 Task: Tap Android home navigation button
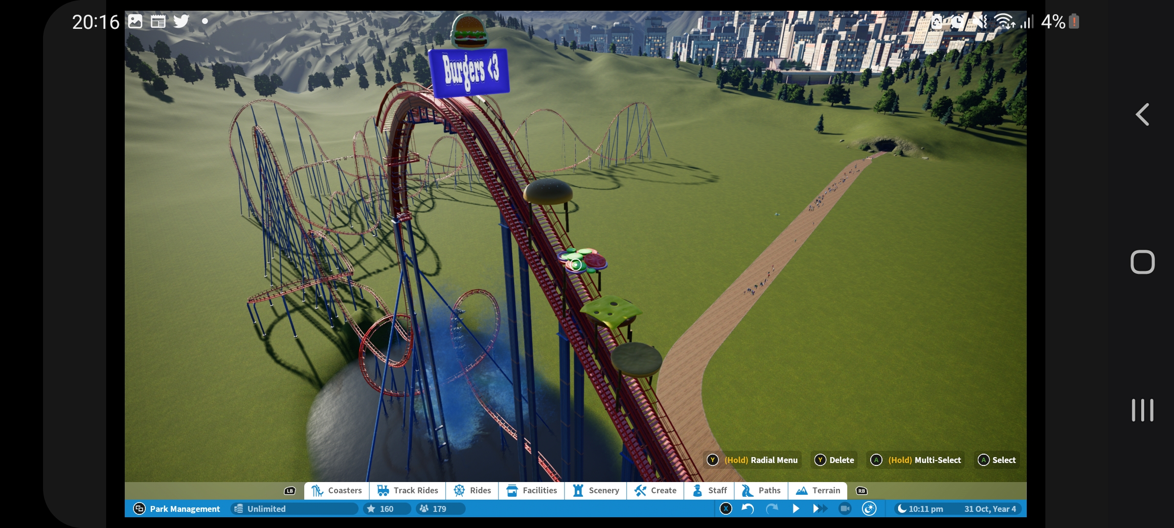pos(1142,262)
